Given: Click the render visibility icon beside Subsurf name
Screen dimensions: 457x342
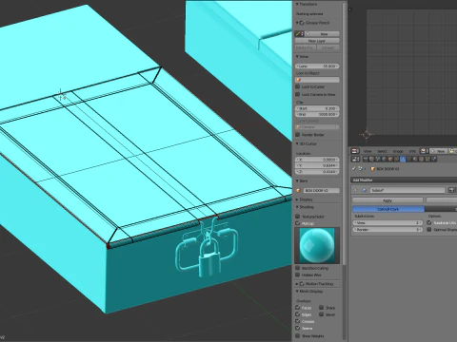Looking at the screenshot, I should click(451, 190).
